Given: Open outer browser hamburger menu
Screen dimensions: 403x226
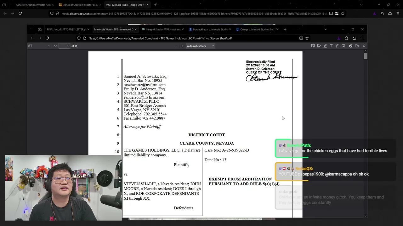Looking at the screenshot, I should [x=398, y=13].
